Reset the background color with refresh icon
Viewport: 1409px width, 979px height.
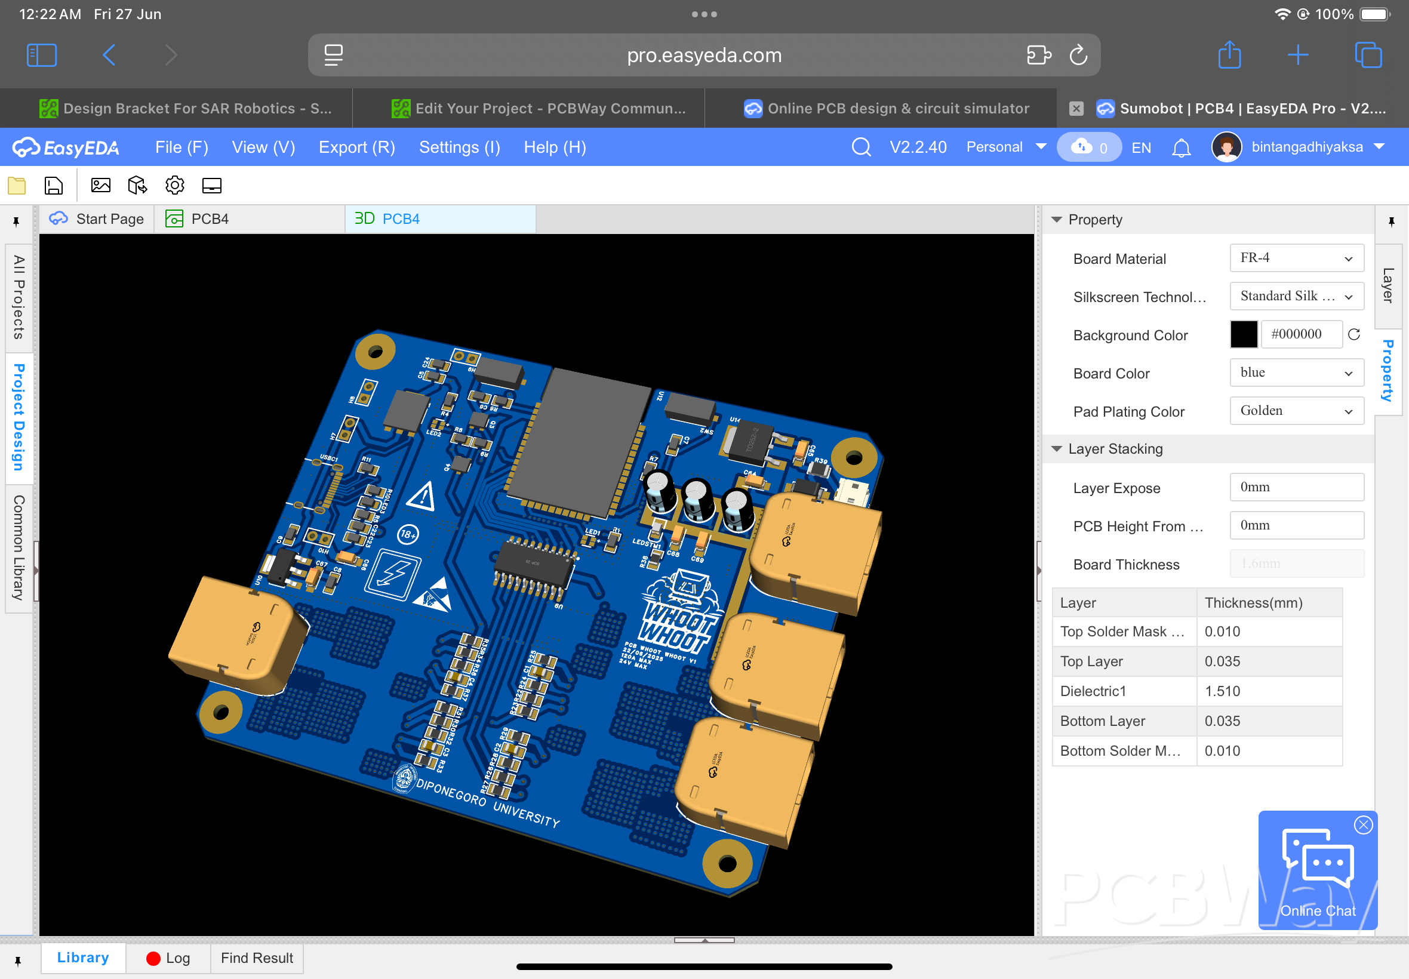pos(1355,334)
